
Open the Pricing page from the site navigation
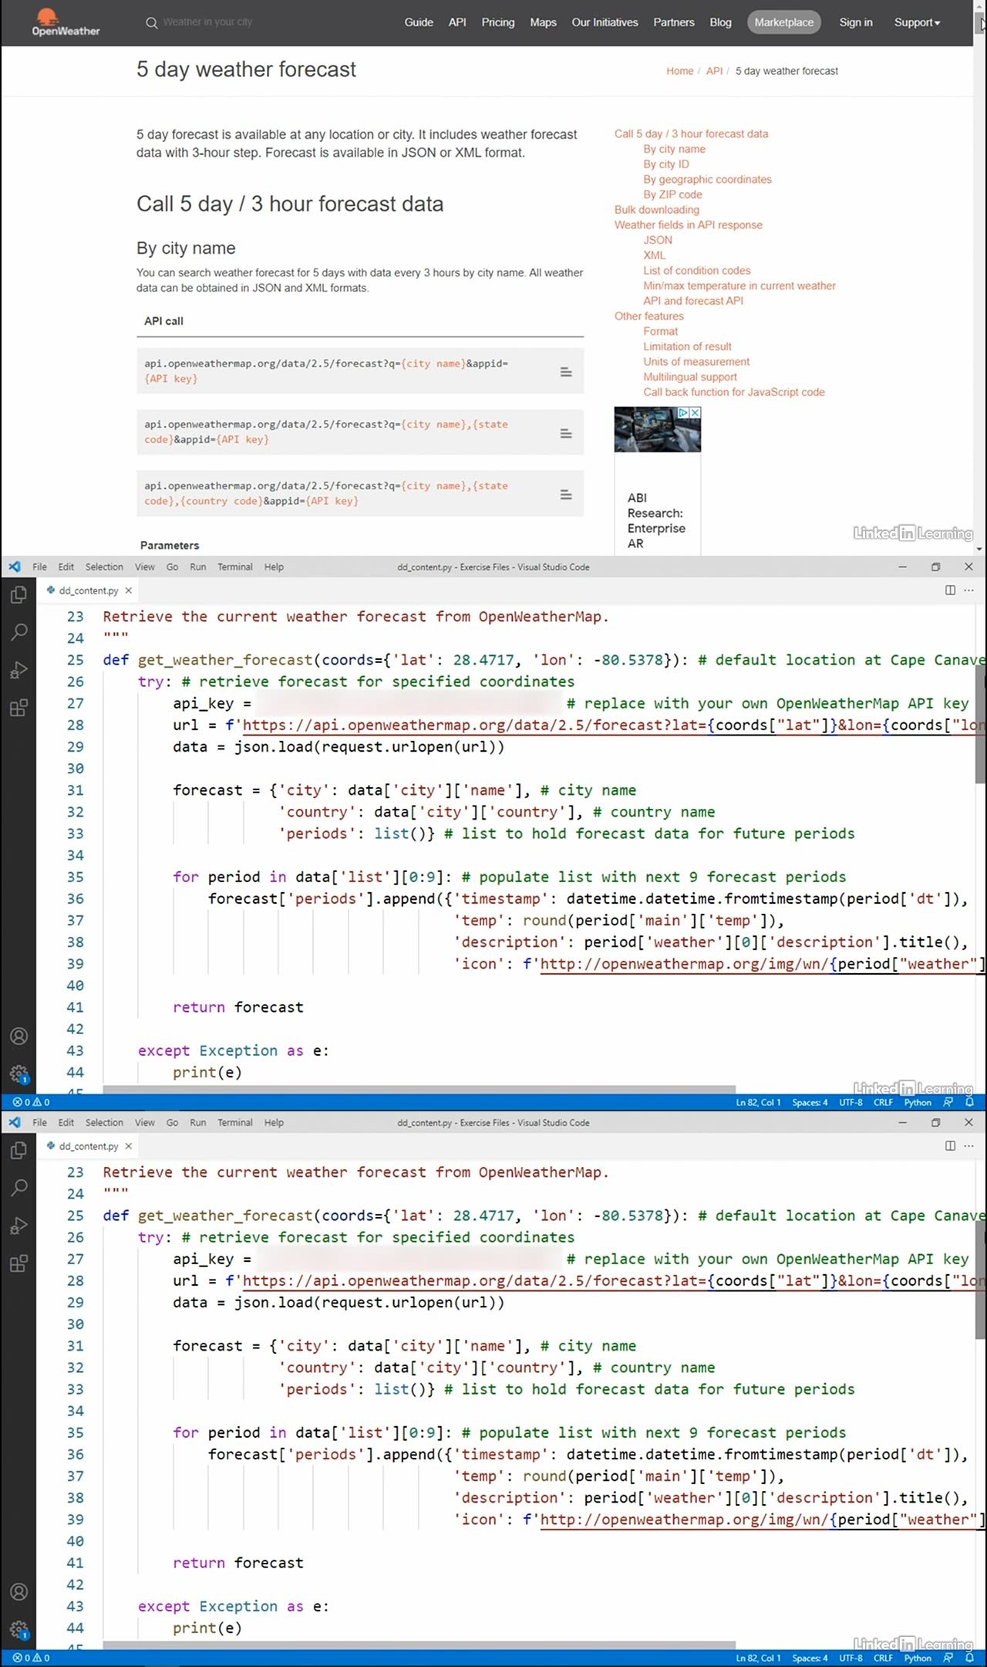(497, 22)
